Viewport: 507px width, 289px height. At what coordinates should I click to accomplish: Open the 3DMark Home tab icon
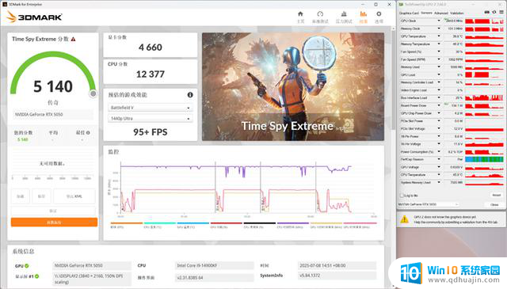tap(300, 14)
